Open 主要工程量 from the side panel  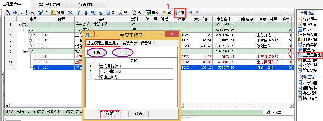coord(309,55)
